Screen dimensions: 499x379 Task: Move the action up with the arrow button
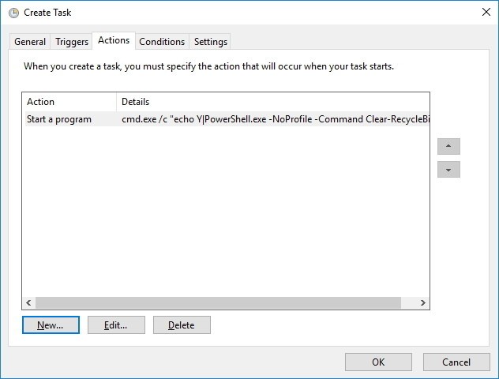pos(448,146)
